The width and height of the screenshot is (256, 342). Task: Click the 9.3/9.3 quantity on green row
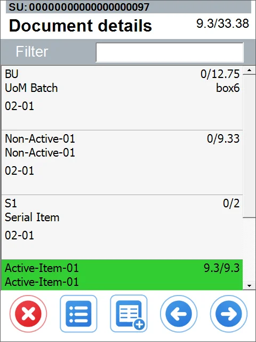point(222,268)
